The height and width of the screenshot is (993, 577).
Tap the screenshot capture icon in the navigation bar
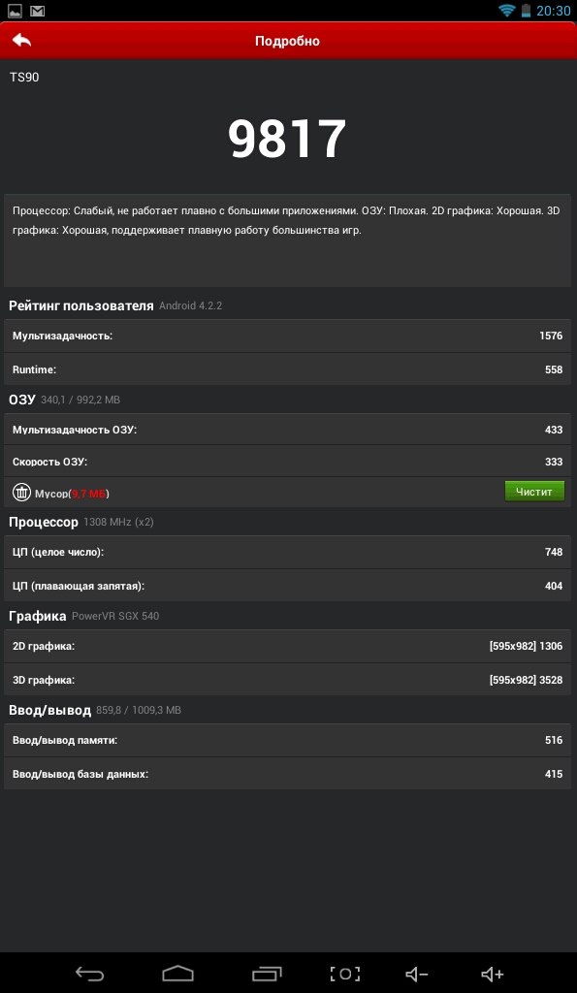click(x=345, y=974)
